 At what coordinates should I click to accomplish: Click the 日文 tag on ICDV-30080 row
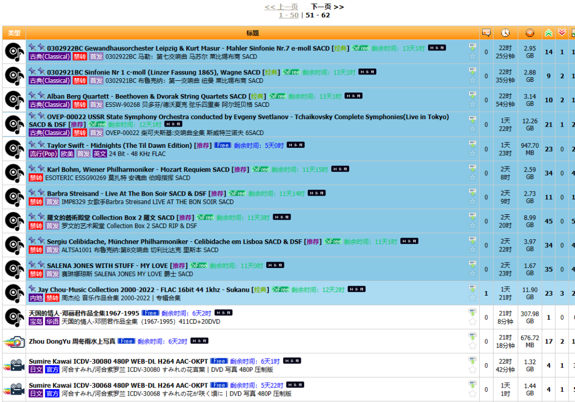click(36, 370)
